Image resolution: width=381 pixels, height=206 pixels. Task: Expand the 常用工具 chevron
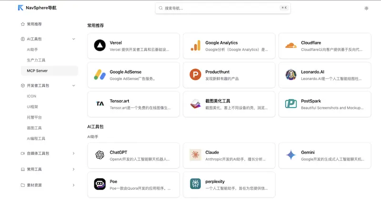point(74,169)
